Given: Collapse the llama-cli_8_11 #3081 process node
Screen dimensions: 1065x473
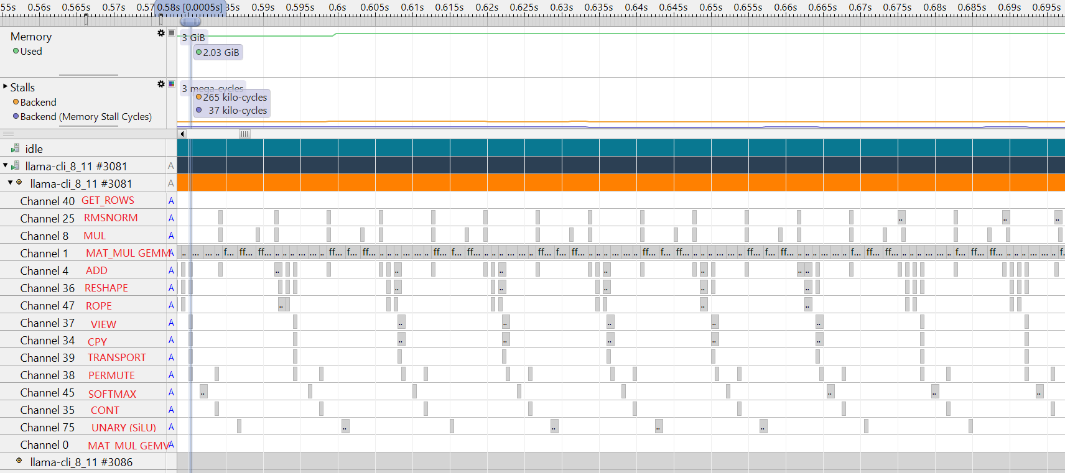Looking at the screenshot, I should (x=6, y=165).
